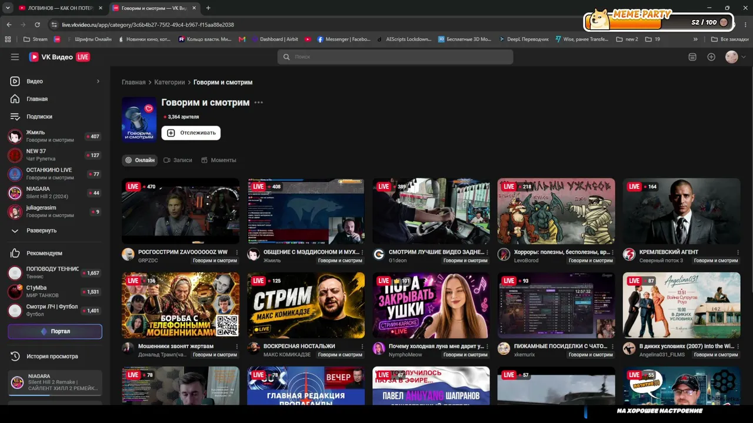Click Говорим и смотрим tag under КРЕМЛЕВСКИЙ АГЕНТ

716,260
